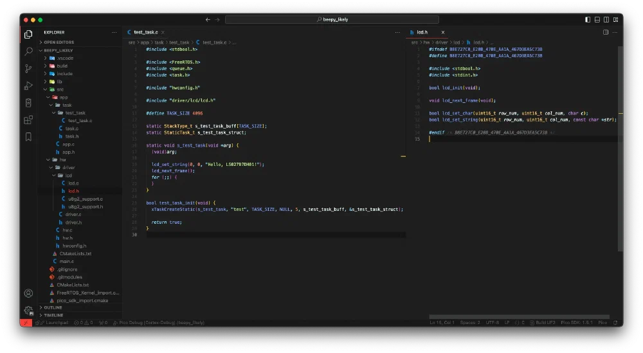Open Run and Debug view

click(x=28, y=86)
